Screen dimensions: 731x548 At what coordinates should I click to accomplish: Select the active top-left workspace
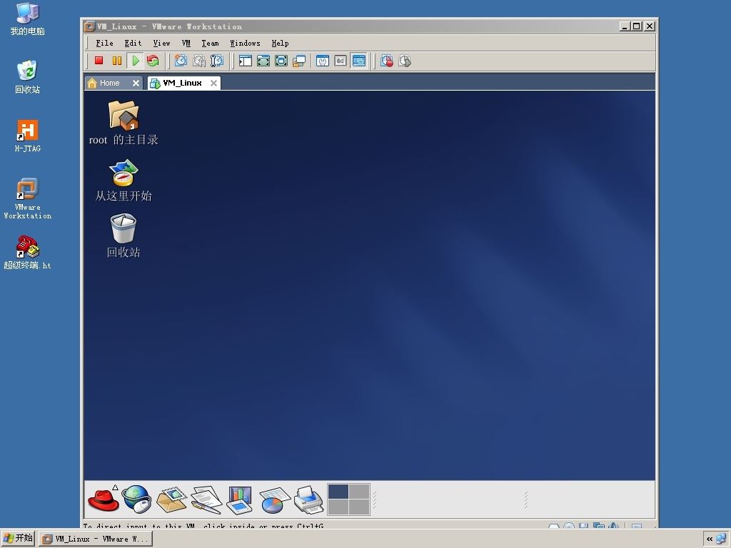tap(338, 492)
